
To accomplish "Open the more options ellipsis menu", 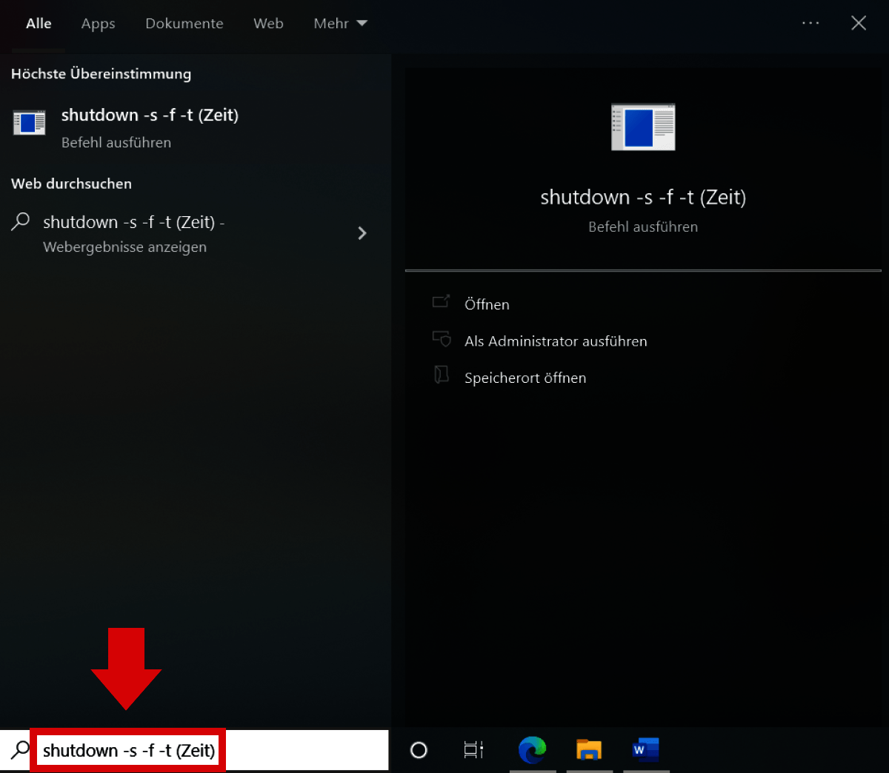I will click(810, 23).
